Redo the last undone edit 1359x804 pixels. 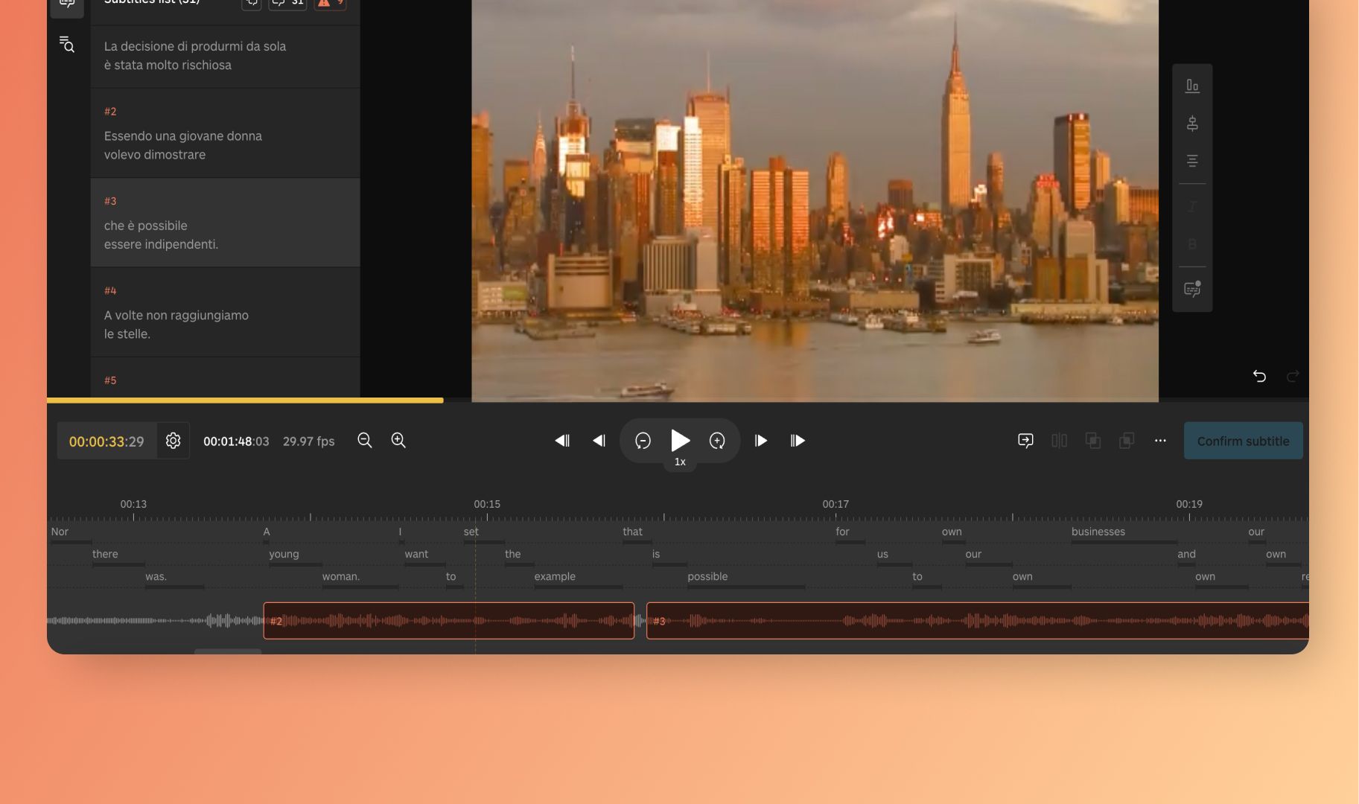1293,376
